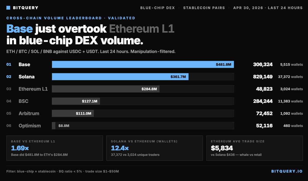Select the STABLECOIN PAIRS header label
Image resolution: width=308 pixels, height=181 pixels.
pos(204,8)
